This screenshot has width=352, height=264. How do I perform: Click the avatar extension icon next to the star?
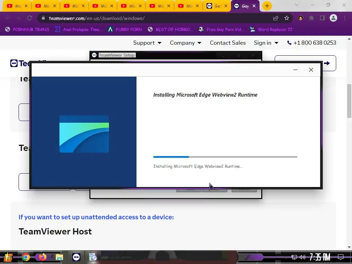(x=300, y=18)
